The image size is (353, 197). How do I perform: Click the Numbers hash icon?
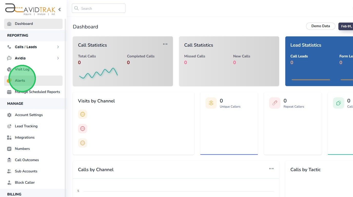[x=9, y=149]
